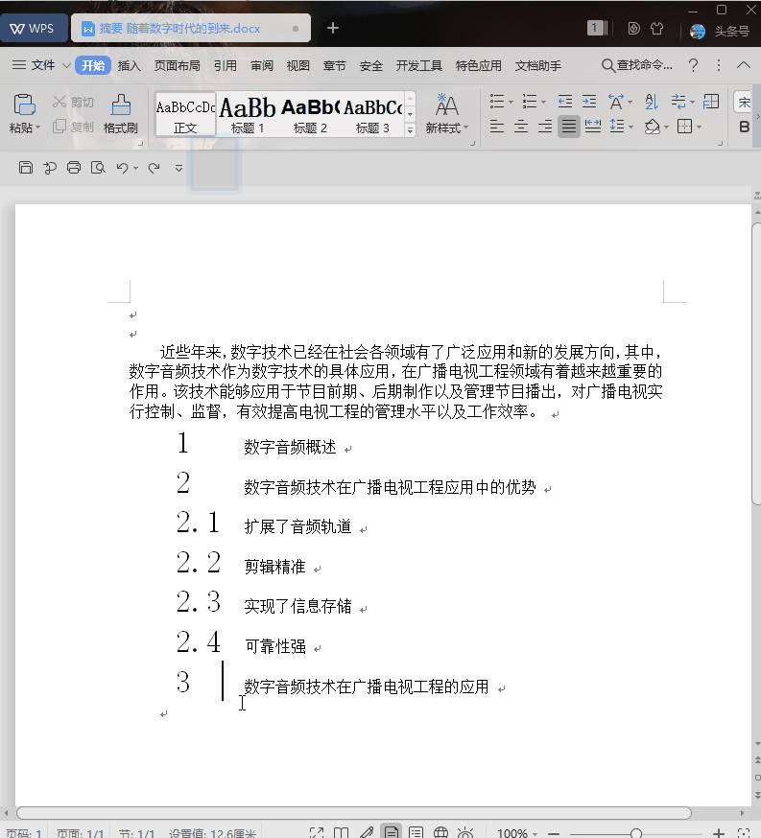Toggle outline view in status bar
The width and height of the screenshot is (761, 838).
point(416,832)
